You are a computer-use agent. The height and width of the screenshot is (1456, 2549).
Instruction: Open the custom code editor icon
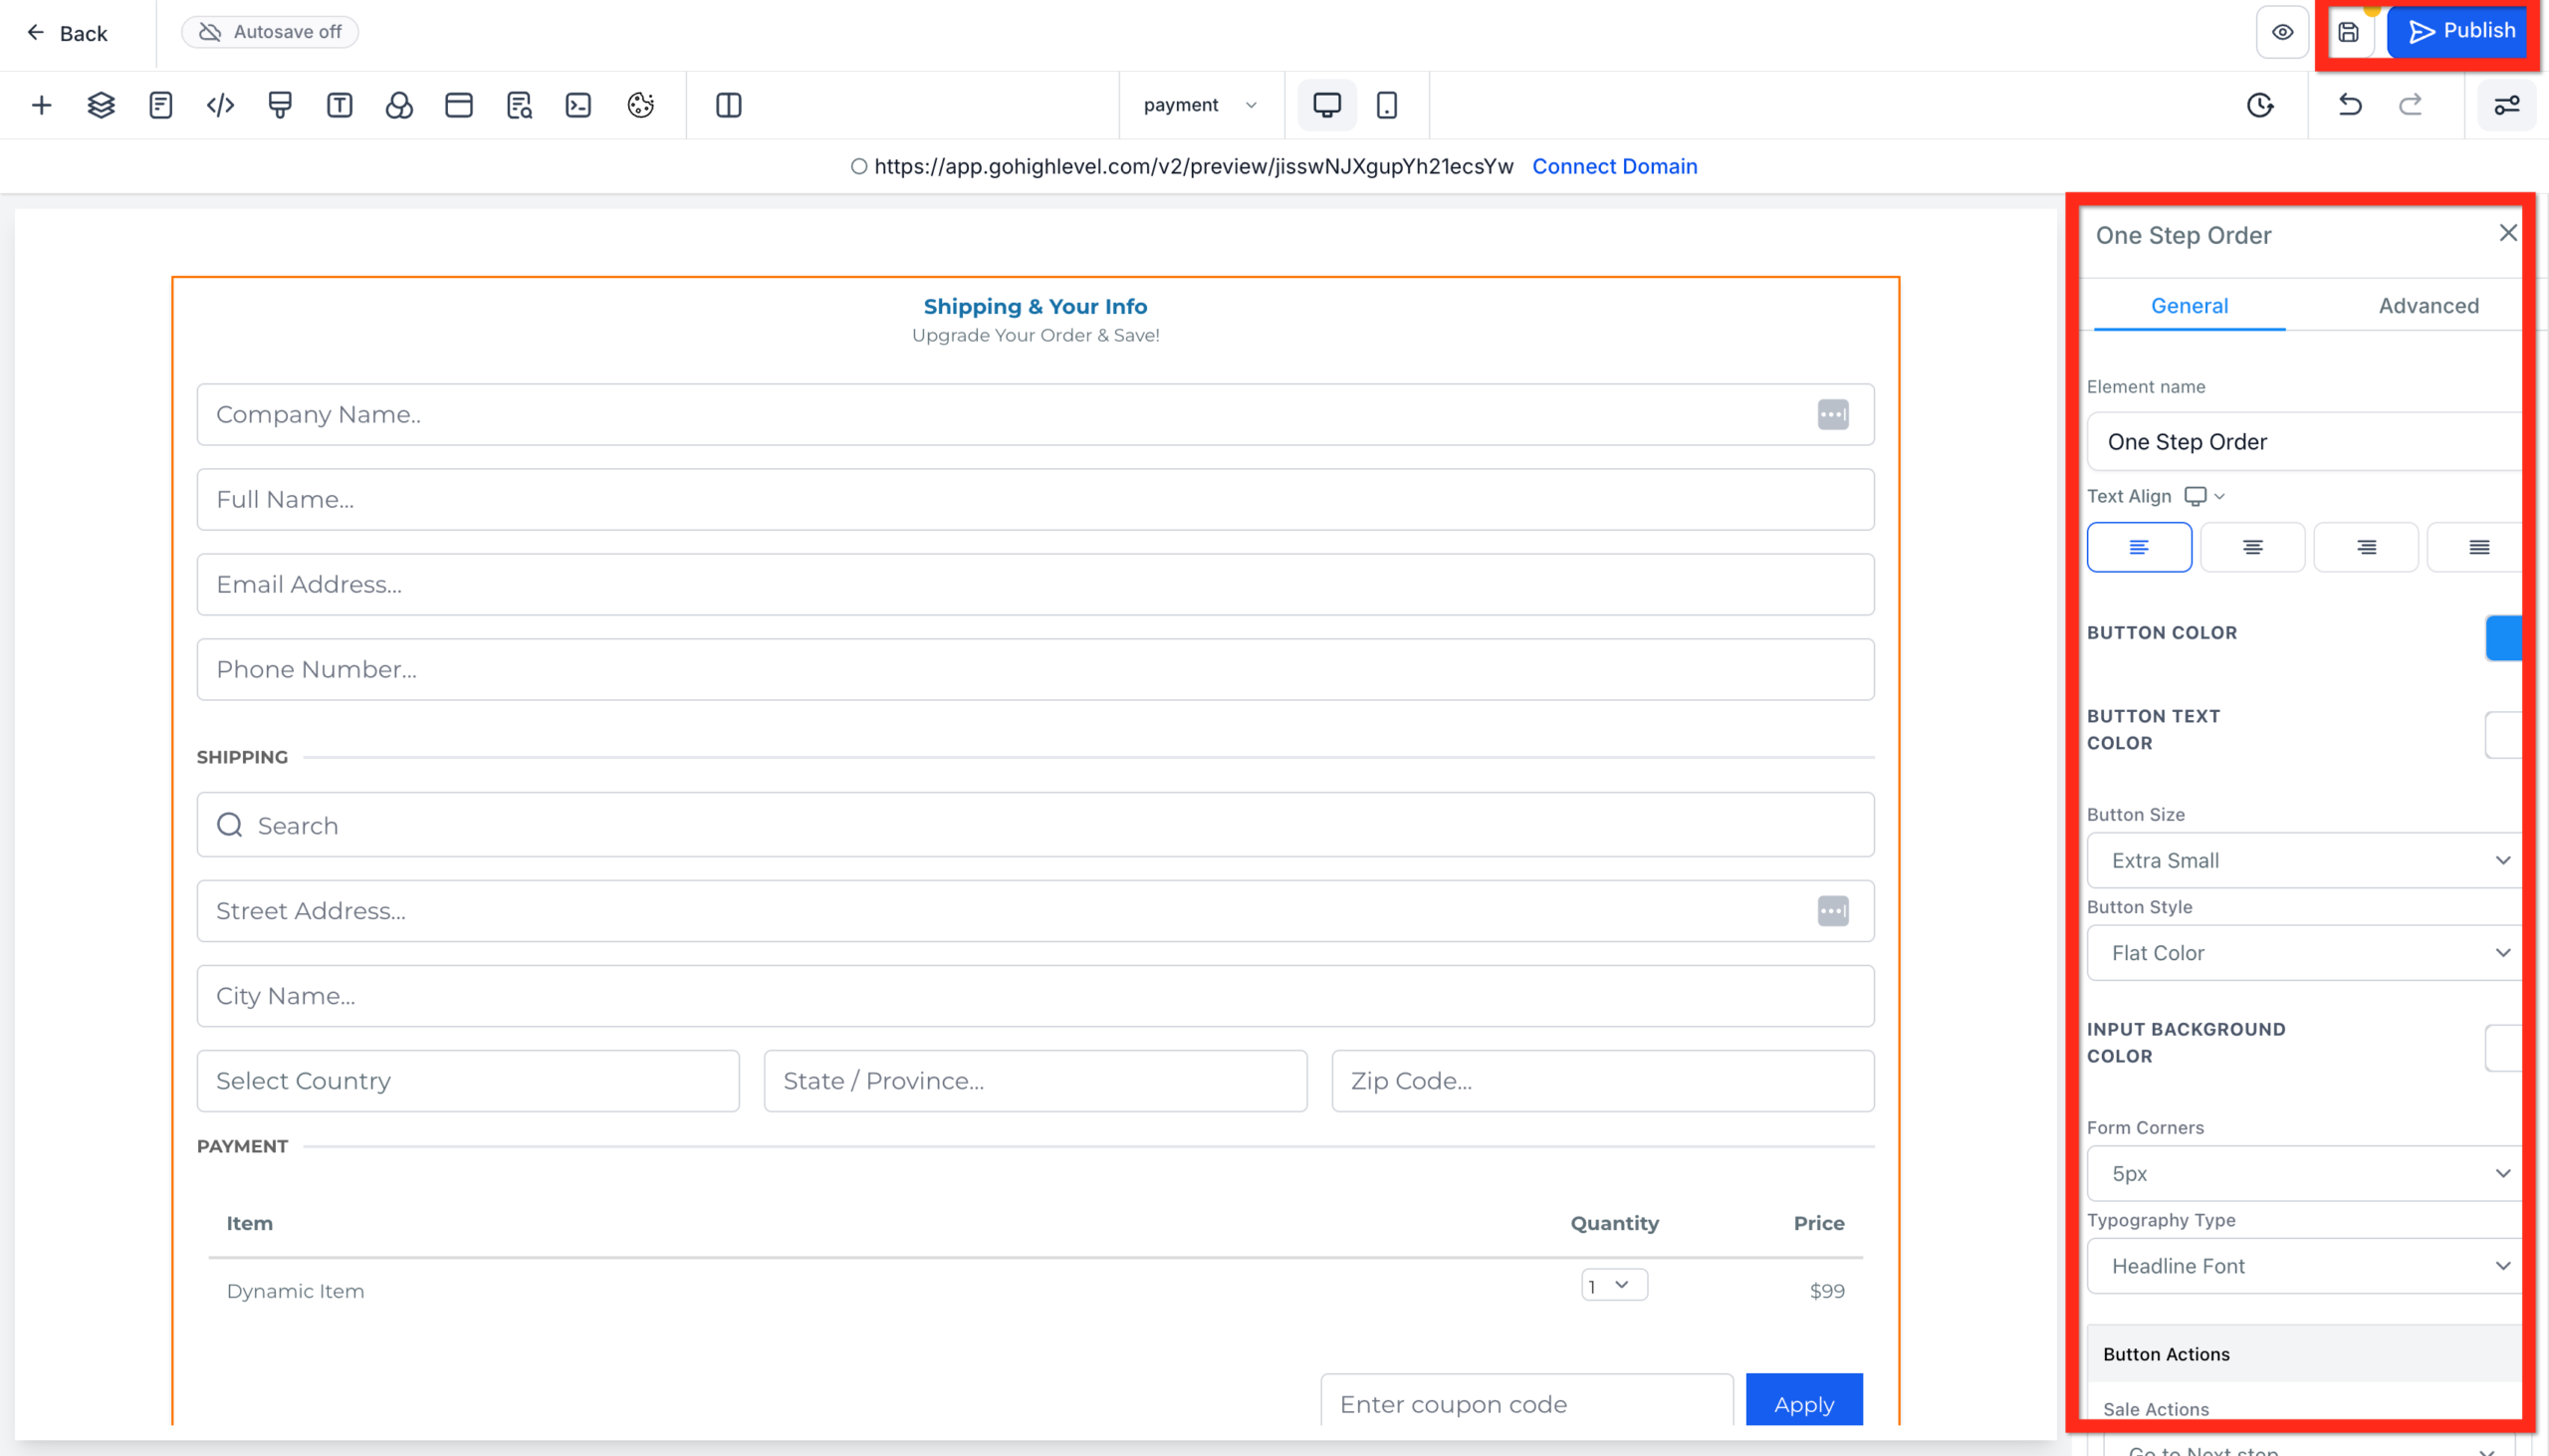click(x=219, y=105)
